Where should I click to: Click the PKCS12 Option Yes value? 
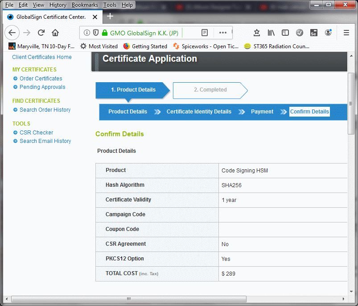point(226,259)
